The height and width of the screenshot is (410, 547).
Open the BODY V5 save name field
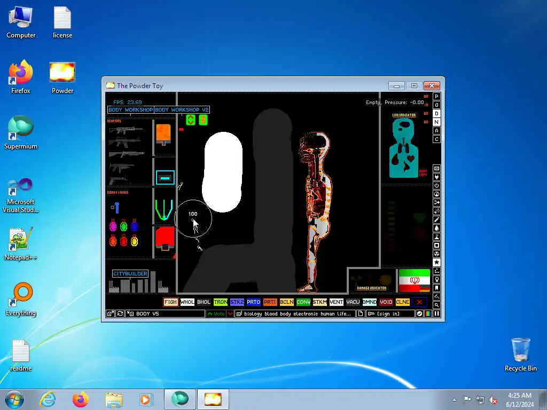(166, 314)
